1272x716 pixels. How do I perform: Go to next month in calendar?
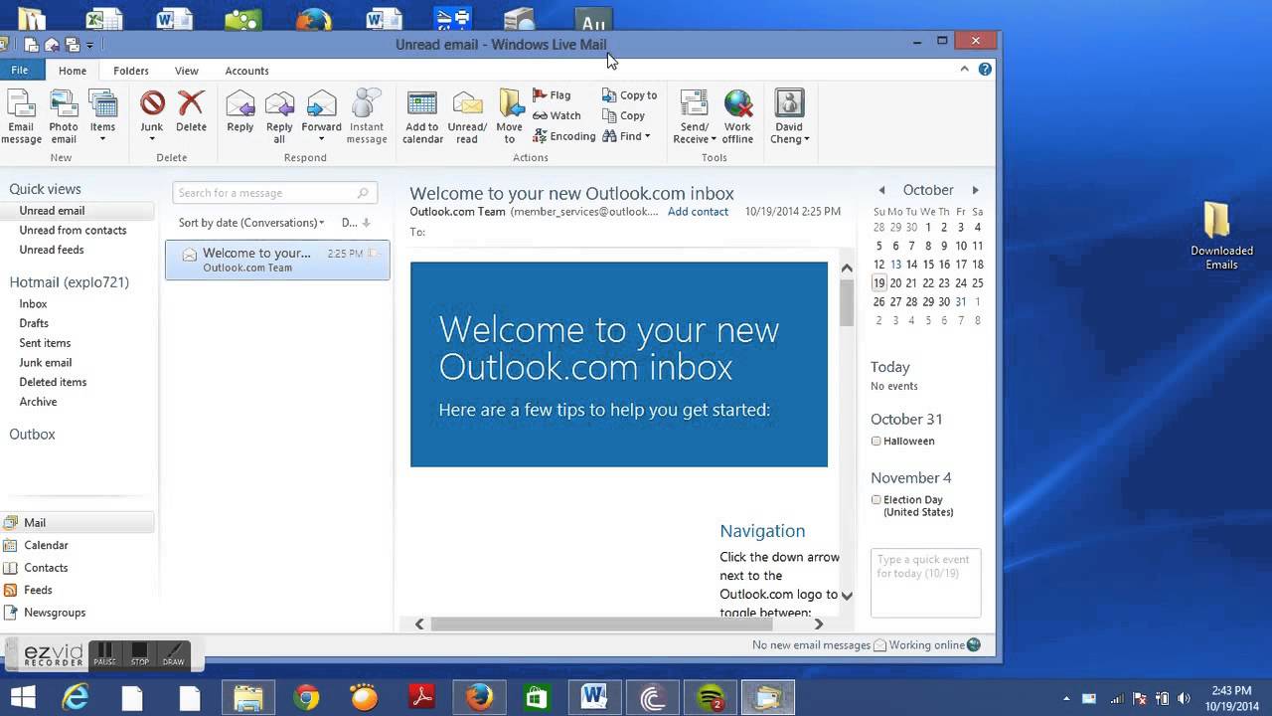(975, 190)
